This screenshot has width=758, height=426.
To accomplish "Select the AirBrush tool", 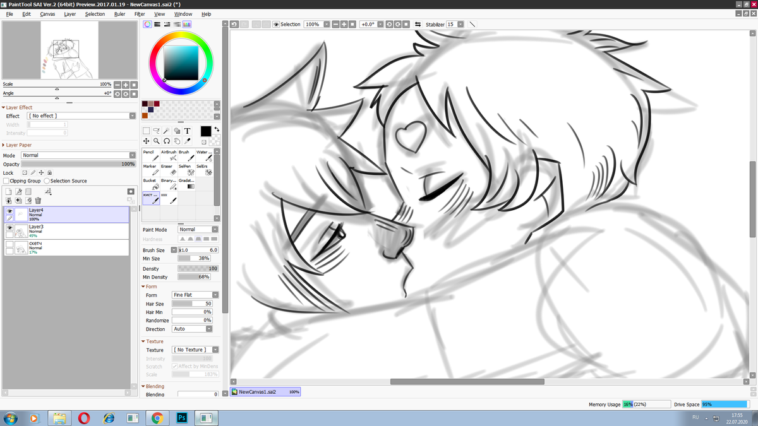I will (x=168, y=155).
